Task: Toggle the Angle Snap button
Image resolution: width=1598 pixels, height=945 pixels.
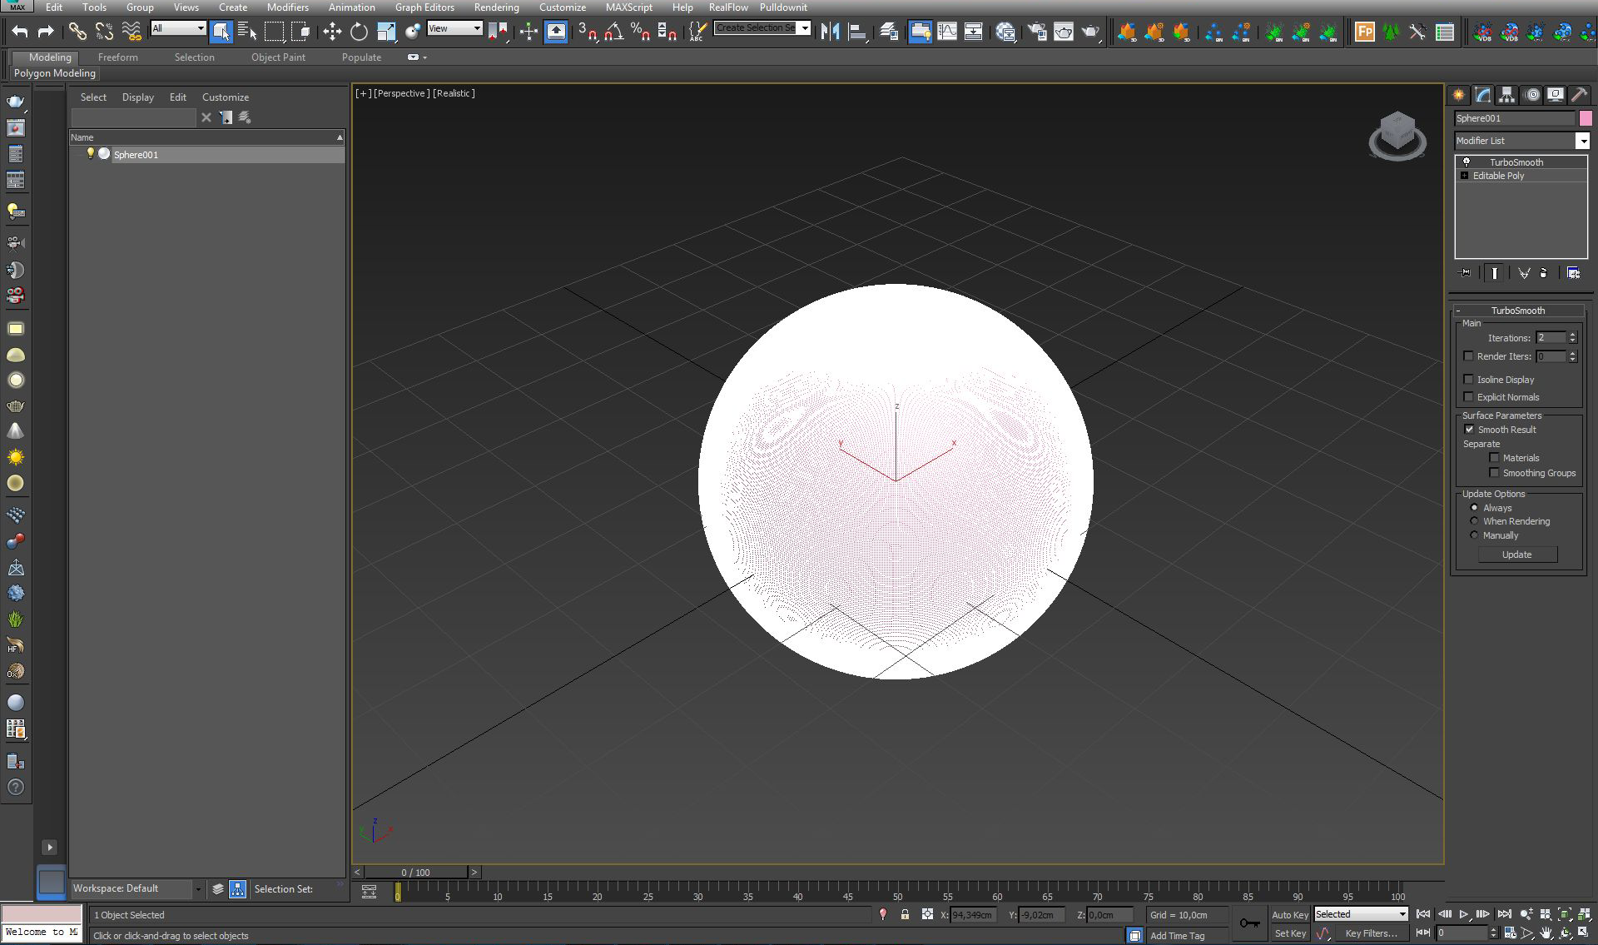Action: (614, 32)
